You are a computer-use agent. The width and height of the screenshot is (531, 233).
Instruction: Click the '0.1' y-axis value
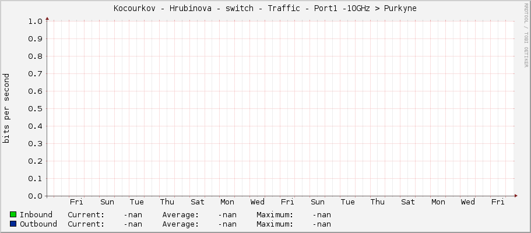(x=35, y=178)
